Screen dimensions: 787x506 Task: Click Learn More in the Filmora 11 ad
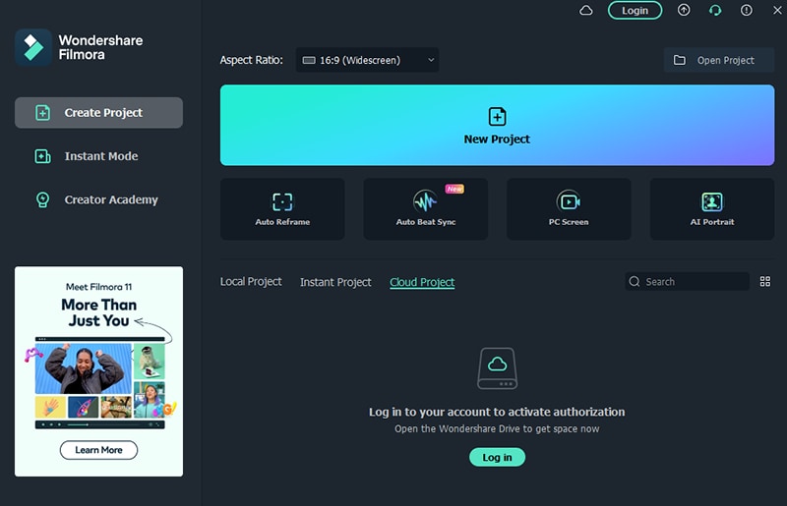click(99, 450)
